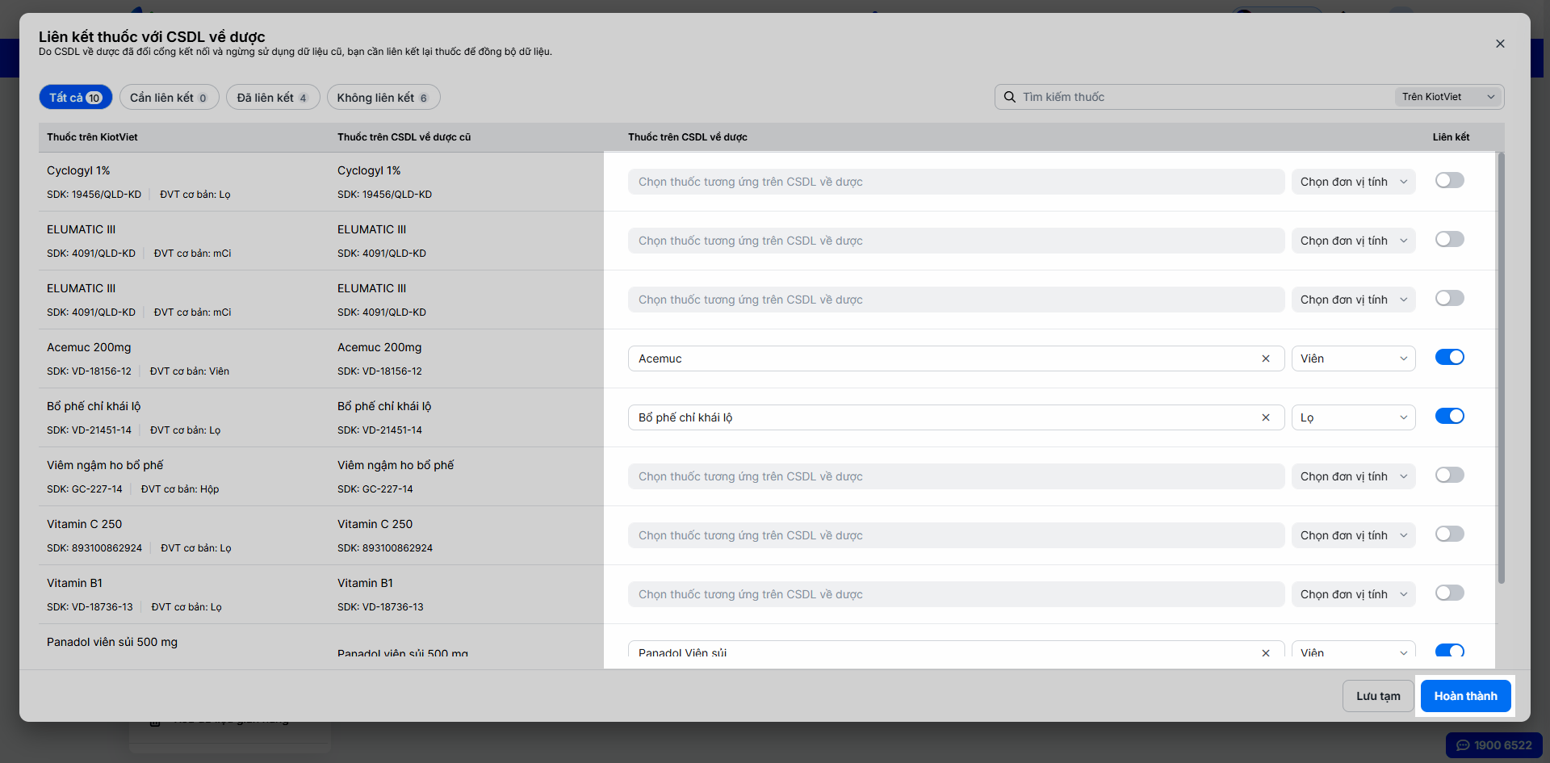Enable link toggle for Vitamin B1
Screen dimensions: 1550x763
[1450, 593]
